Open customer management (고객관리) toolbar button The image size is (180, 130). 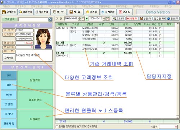pos(9,12)
